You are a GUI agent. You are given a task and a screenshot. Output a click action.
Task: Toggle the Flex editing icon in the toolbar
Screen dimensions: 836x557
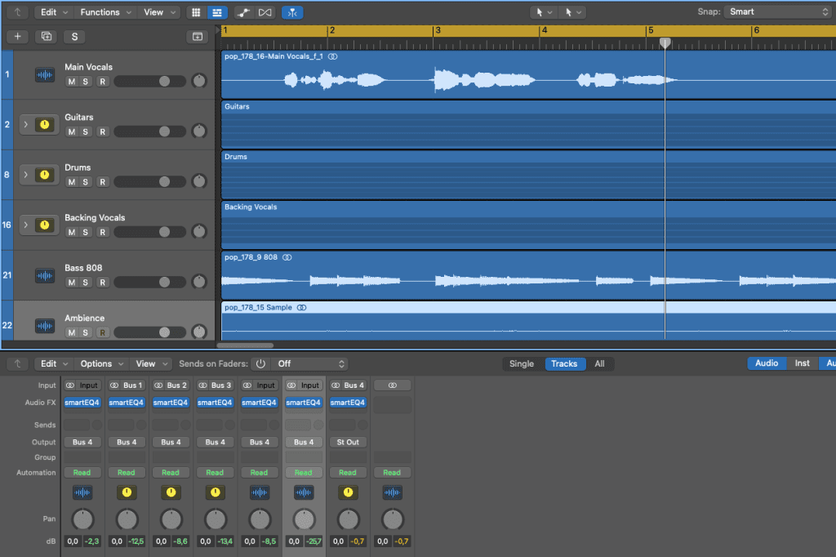292,12
